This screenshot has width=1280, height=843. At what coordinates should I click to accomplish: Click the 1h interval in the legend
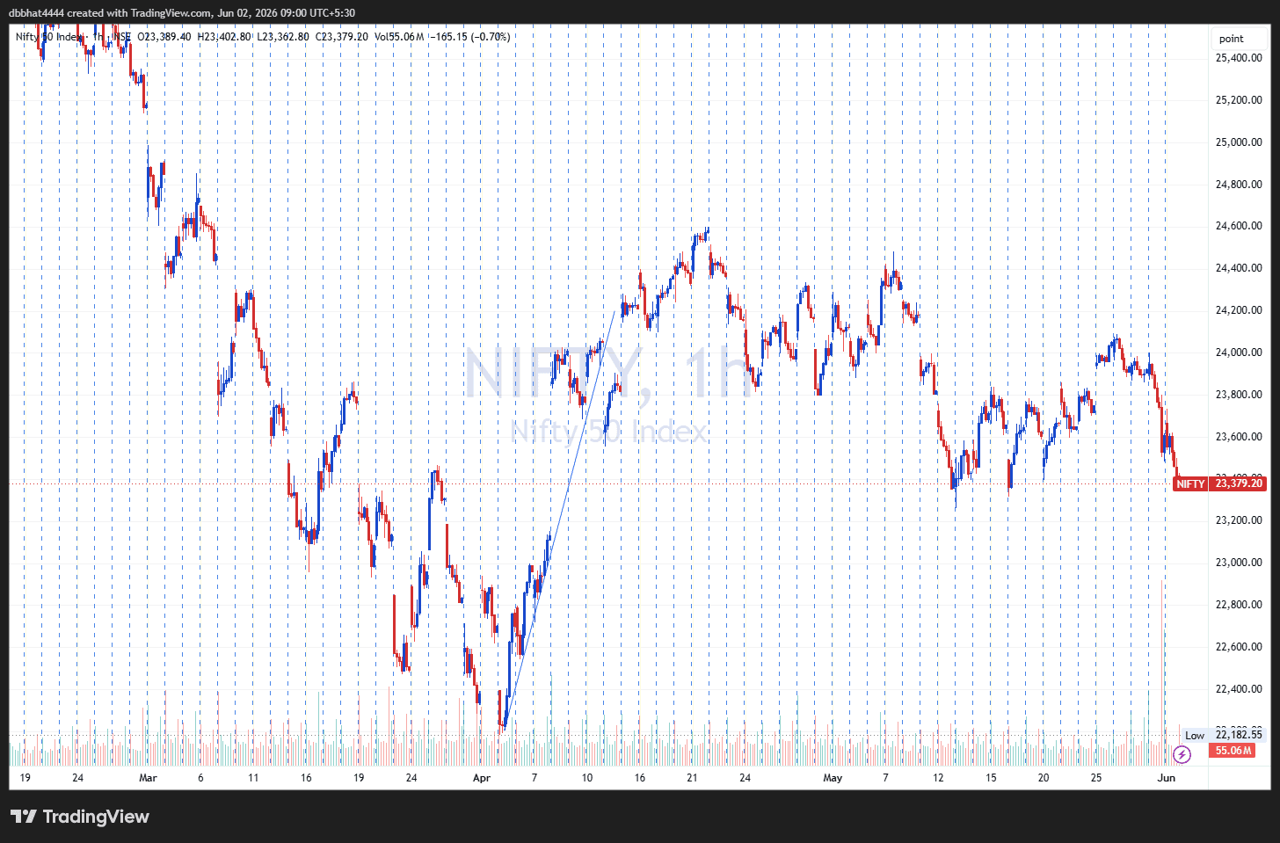[99, 37]
